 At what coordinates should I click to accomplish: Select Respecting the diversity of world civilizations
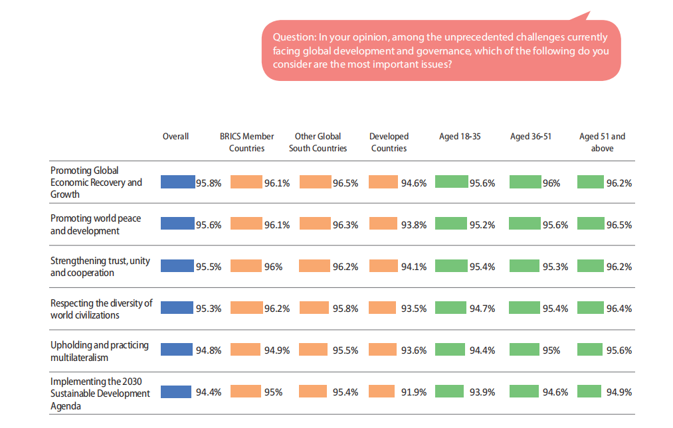pos(101,309)
